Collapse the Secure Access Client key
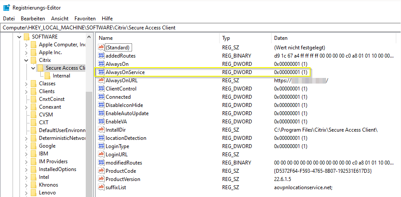401x197 pixels. [x=33, y=68]
